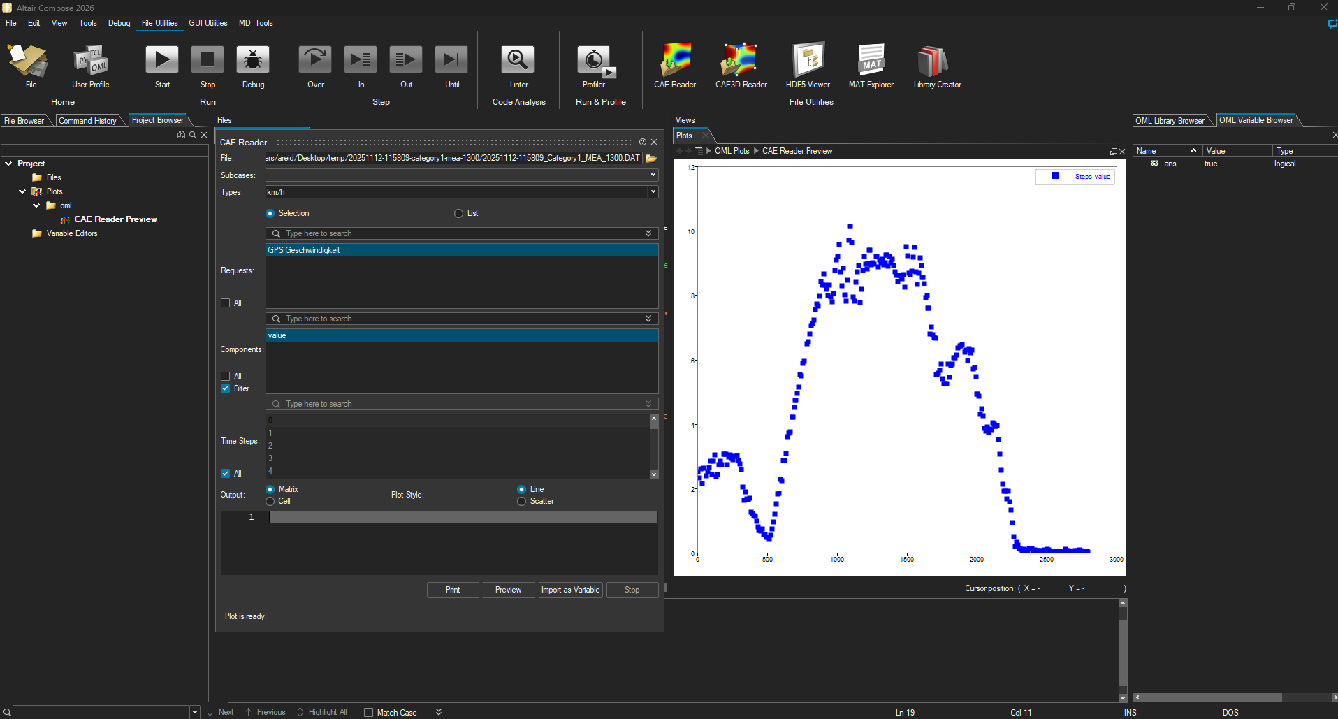
Task: Browse for file with folder icon
Action: pos(651,159)
